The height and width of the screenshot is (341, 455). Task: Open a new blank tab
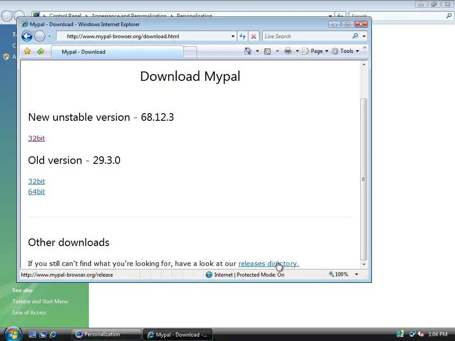(190, 52)
